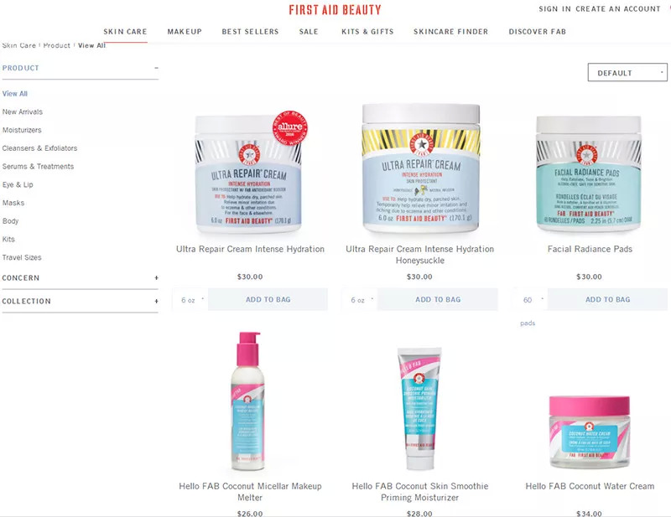
Task: Expand the Concern filter section
Action: click(x=156, y=278)
